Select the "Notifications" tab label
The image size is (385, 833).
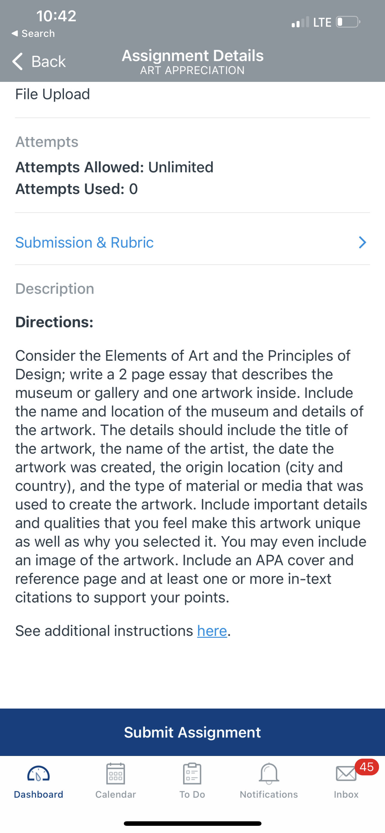(x=269, y=795)
